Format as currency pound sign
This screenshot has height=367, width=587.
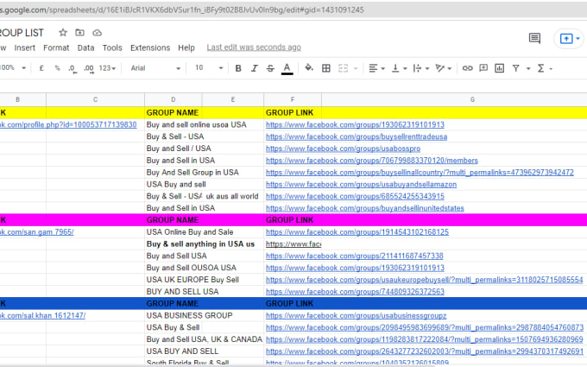pos(41,68)
